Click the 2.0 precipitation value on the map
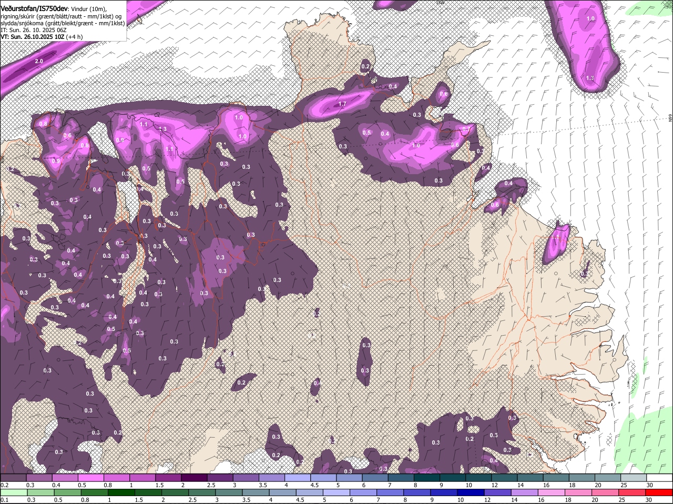673x504 pixels. click(x=39, y=62)
